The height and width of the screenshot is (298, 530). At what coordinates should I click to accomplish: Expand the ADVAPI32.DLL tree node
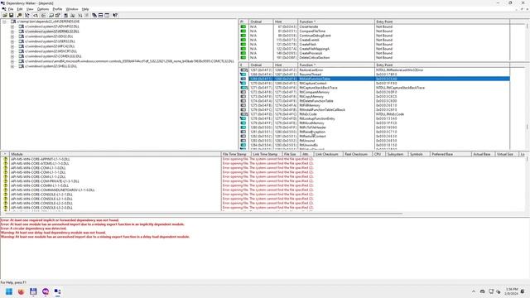tap(12, 26)
